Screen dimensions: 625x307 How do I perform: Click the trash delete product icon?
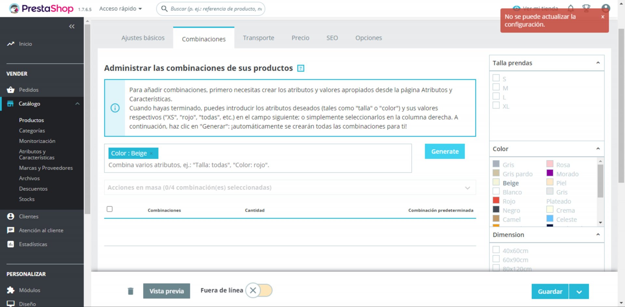click(131, 291)
